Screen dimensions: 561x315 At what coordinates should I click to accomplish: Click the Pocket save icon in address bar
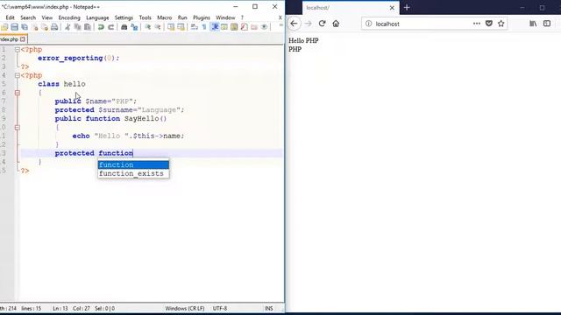[489, 24]
